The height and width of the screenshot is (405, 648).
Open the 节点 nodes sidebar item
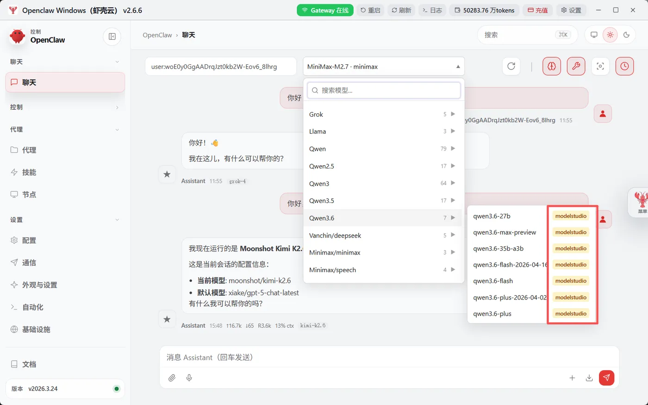pyautogui.click(x=65, y=194)
